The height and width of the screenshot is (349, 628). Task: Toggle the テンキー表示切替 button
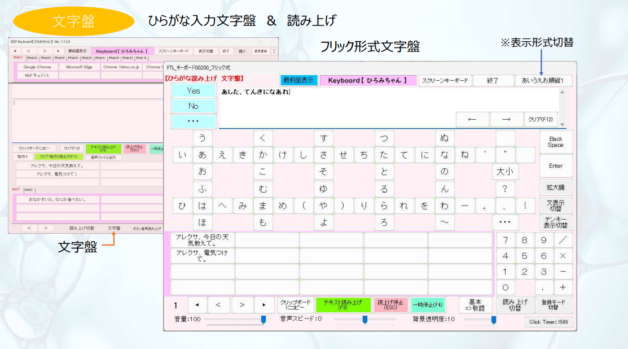coord(556,223)
